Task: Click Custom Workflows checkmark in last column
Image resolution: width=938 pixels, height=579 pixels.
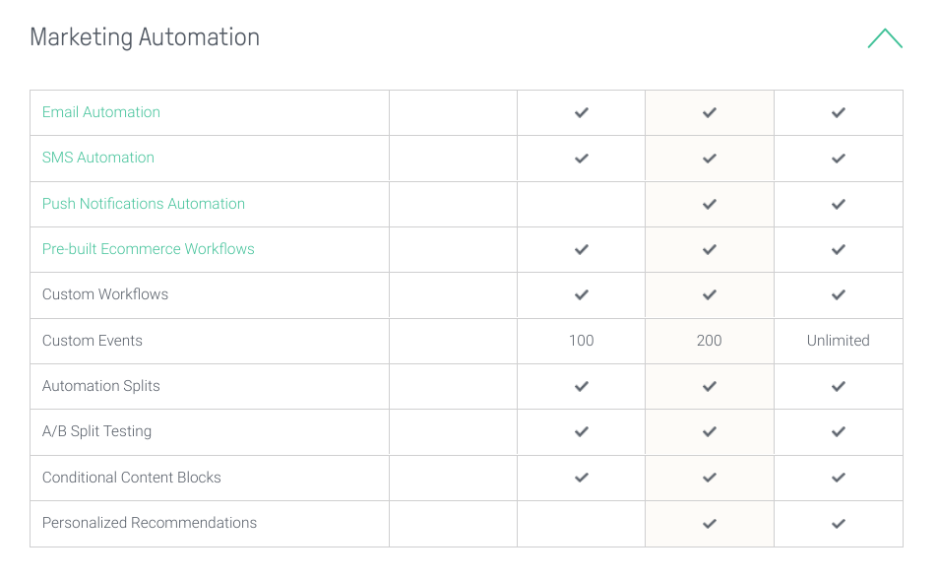Action: click(x=838, y=295)
